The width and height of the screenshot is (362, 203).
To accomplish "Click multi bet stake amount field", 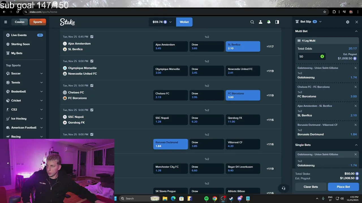I will [312, 56].
